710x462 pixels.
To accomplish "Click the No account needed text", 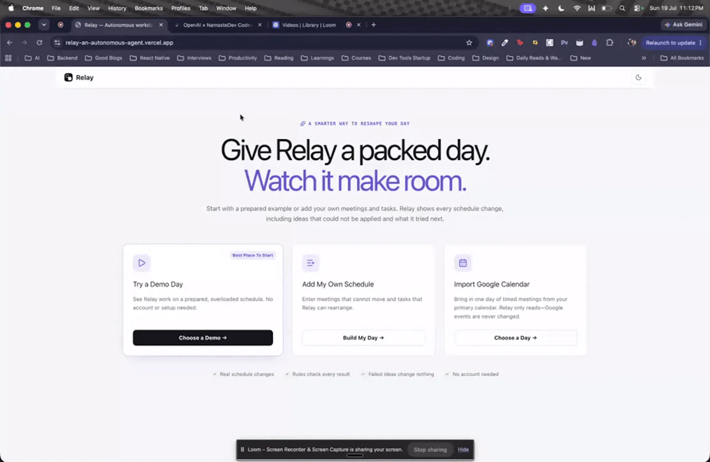I will coord(475,374).
